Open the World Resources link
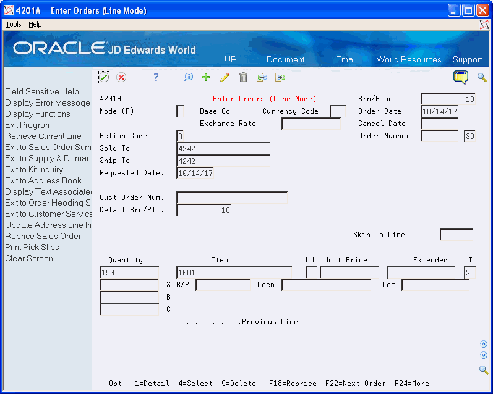The image size is (493, 394). click(409, 60)
